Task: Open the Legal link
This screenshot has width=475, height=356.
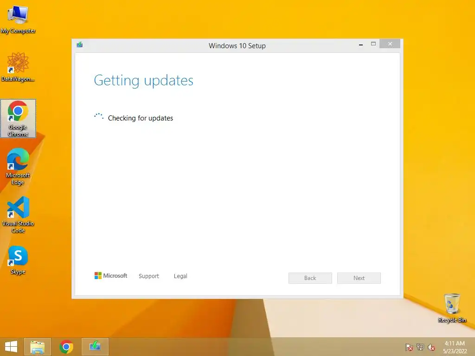Action: 180,276
